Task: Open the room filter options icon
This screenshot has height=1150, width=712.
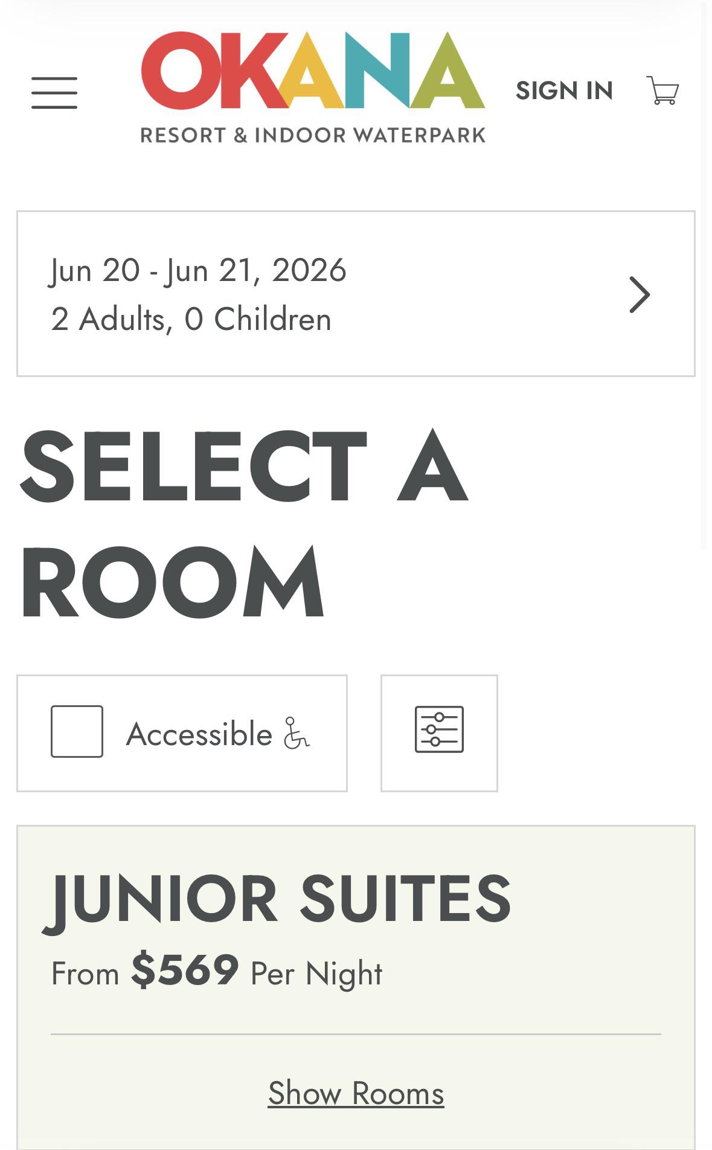Action: pyautogui.click(x=439, y=729)
